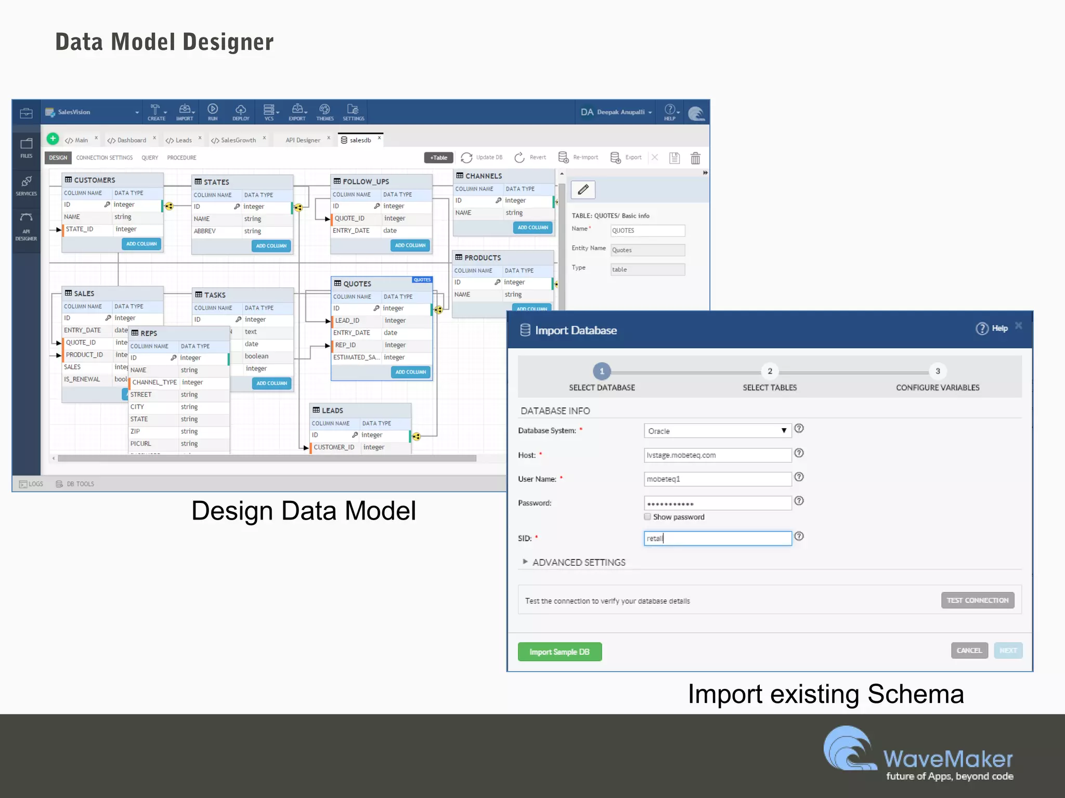Open the Deepak Anupalli user menu
Image resolution: width=1065 pixels, height=798 pixels.
coord(616,112)
